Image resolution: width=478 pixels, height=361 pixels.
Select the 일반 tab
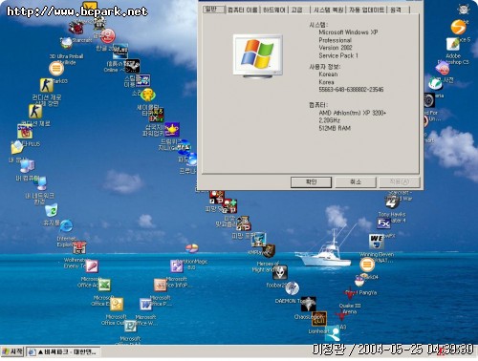click(213, 10)
